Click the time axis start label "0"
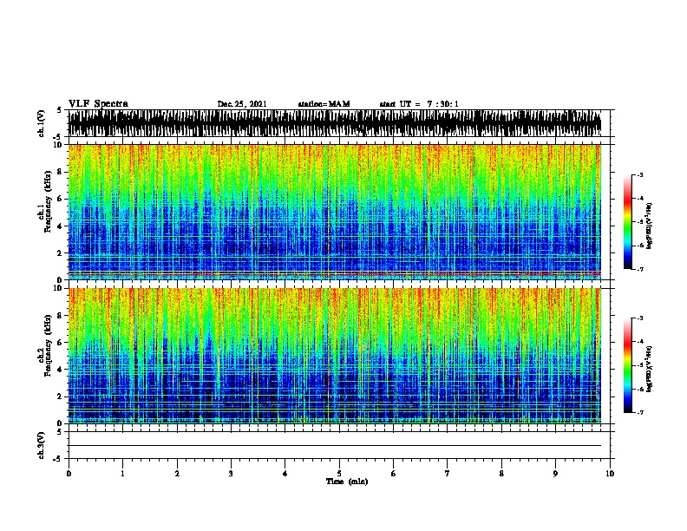This screenshot has width=687, height=531. click(69, 474)
